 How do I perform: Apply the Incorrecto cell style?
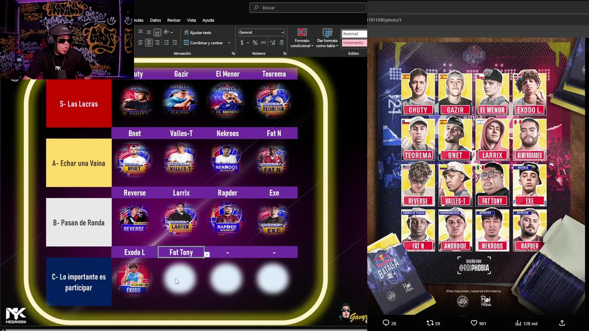click(x=354, y=43)
